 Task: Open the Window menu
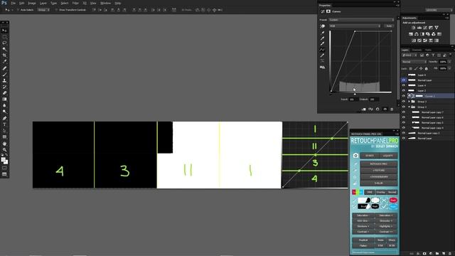pos(105,3)
